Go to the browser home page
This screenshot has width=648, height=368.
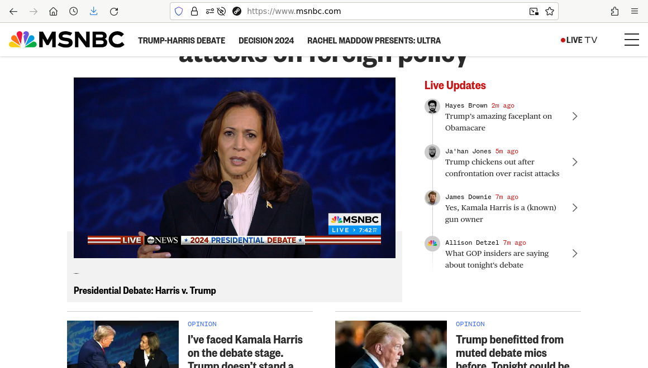53,11
